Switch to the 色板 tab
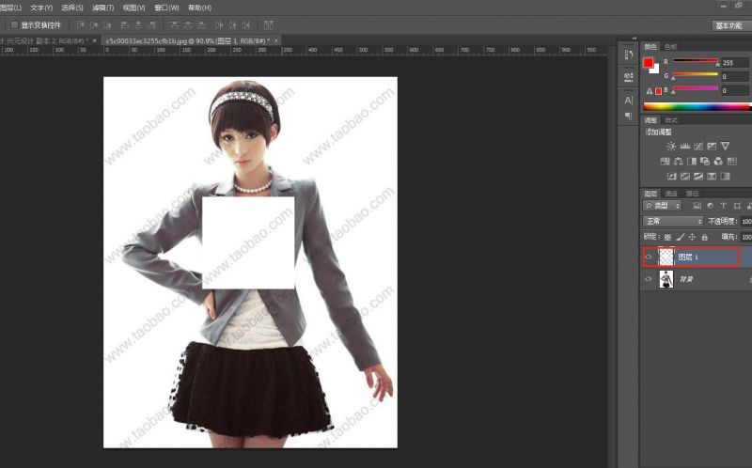The width and height of the screenshot is (752, 468). (x=670, y=46)
